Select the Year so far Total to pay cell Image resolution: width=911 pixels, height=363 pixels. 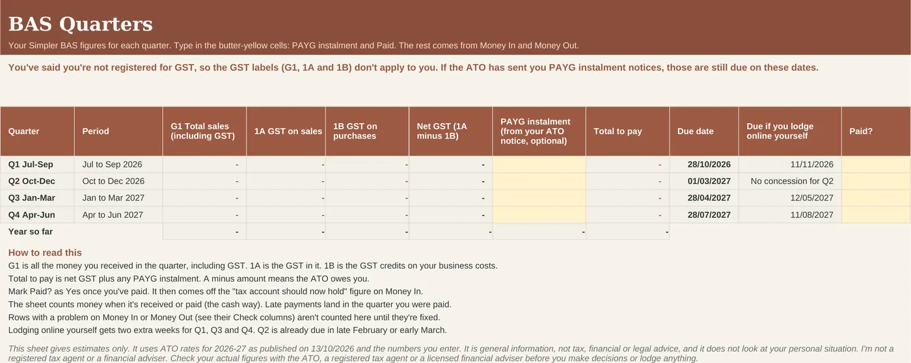pos(627,232)
